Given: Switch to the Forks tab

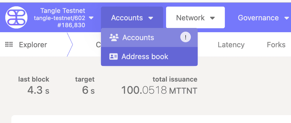Looking at the screenshot, I should click(276, 45).
